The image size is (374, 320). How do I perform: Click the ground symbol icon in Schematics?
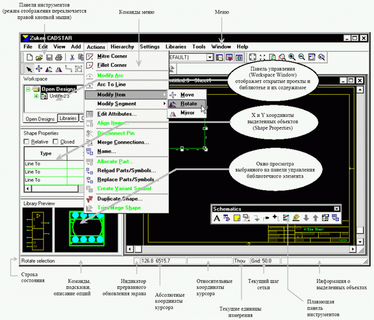[257, 218]
